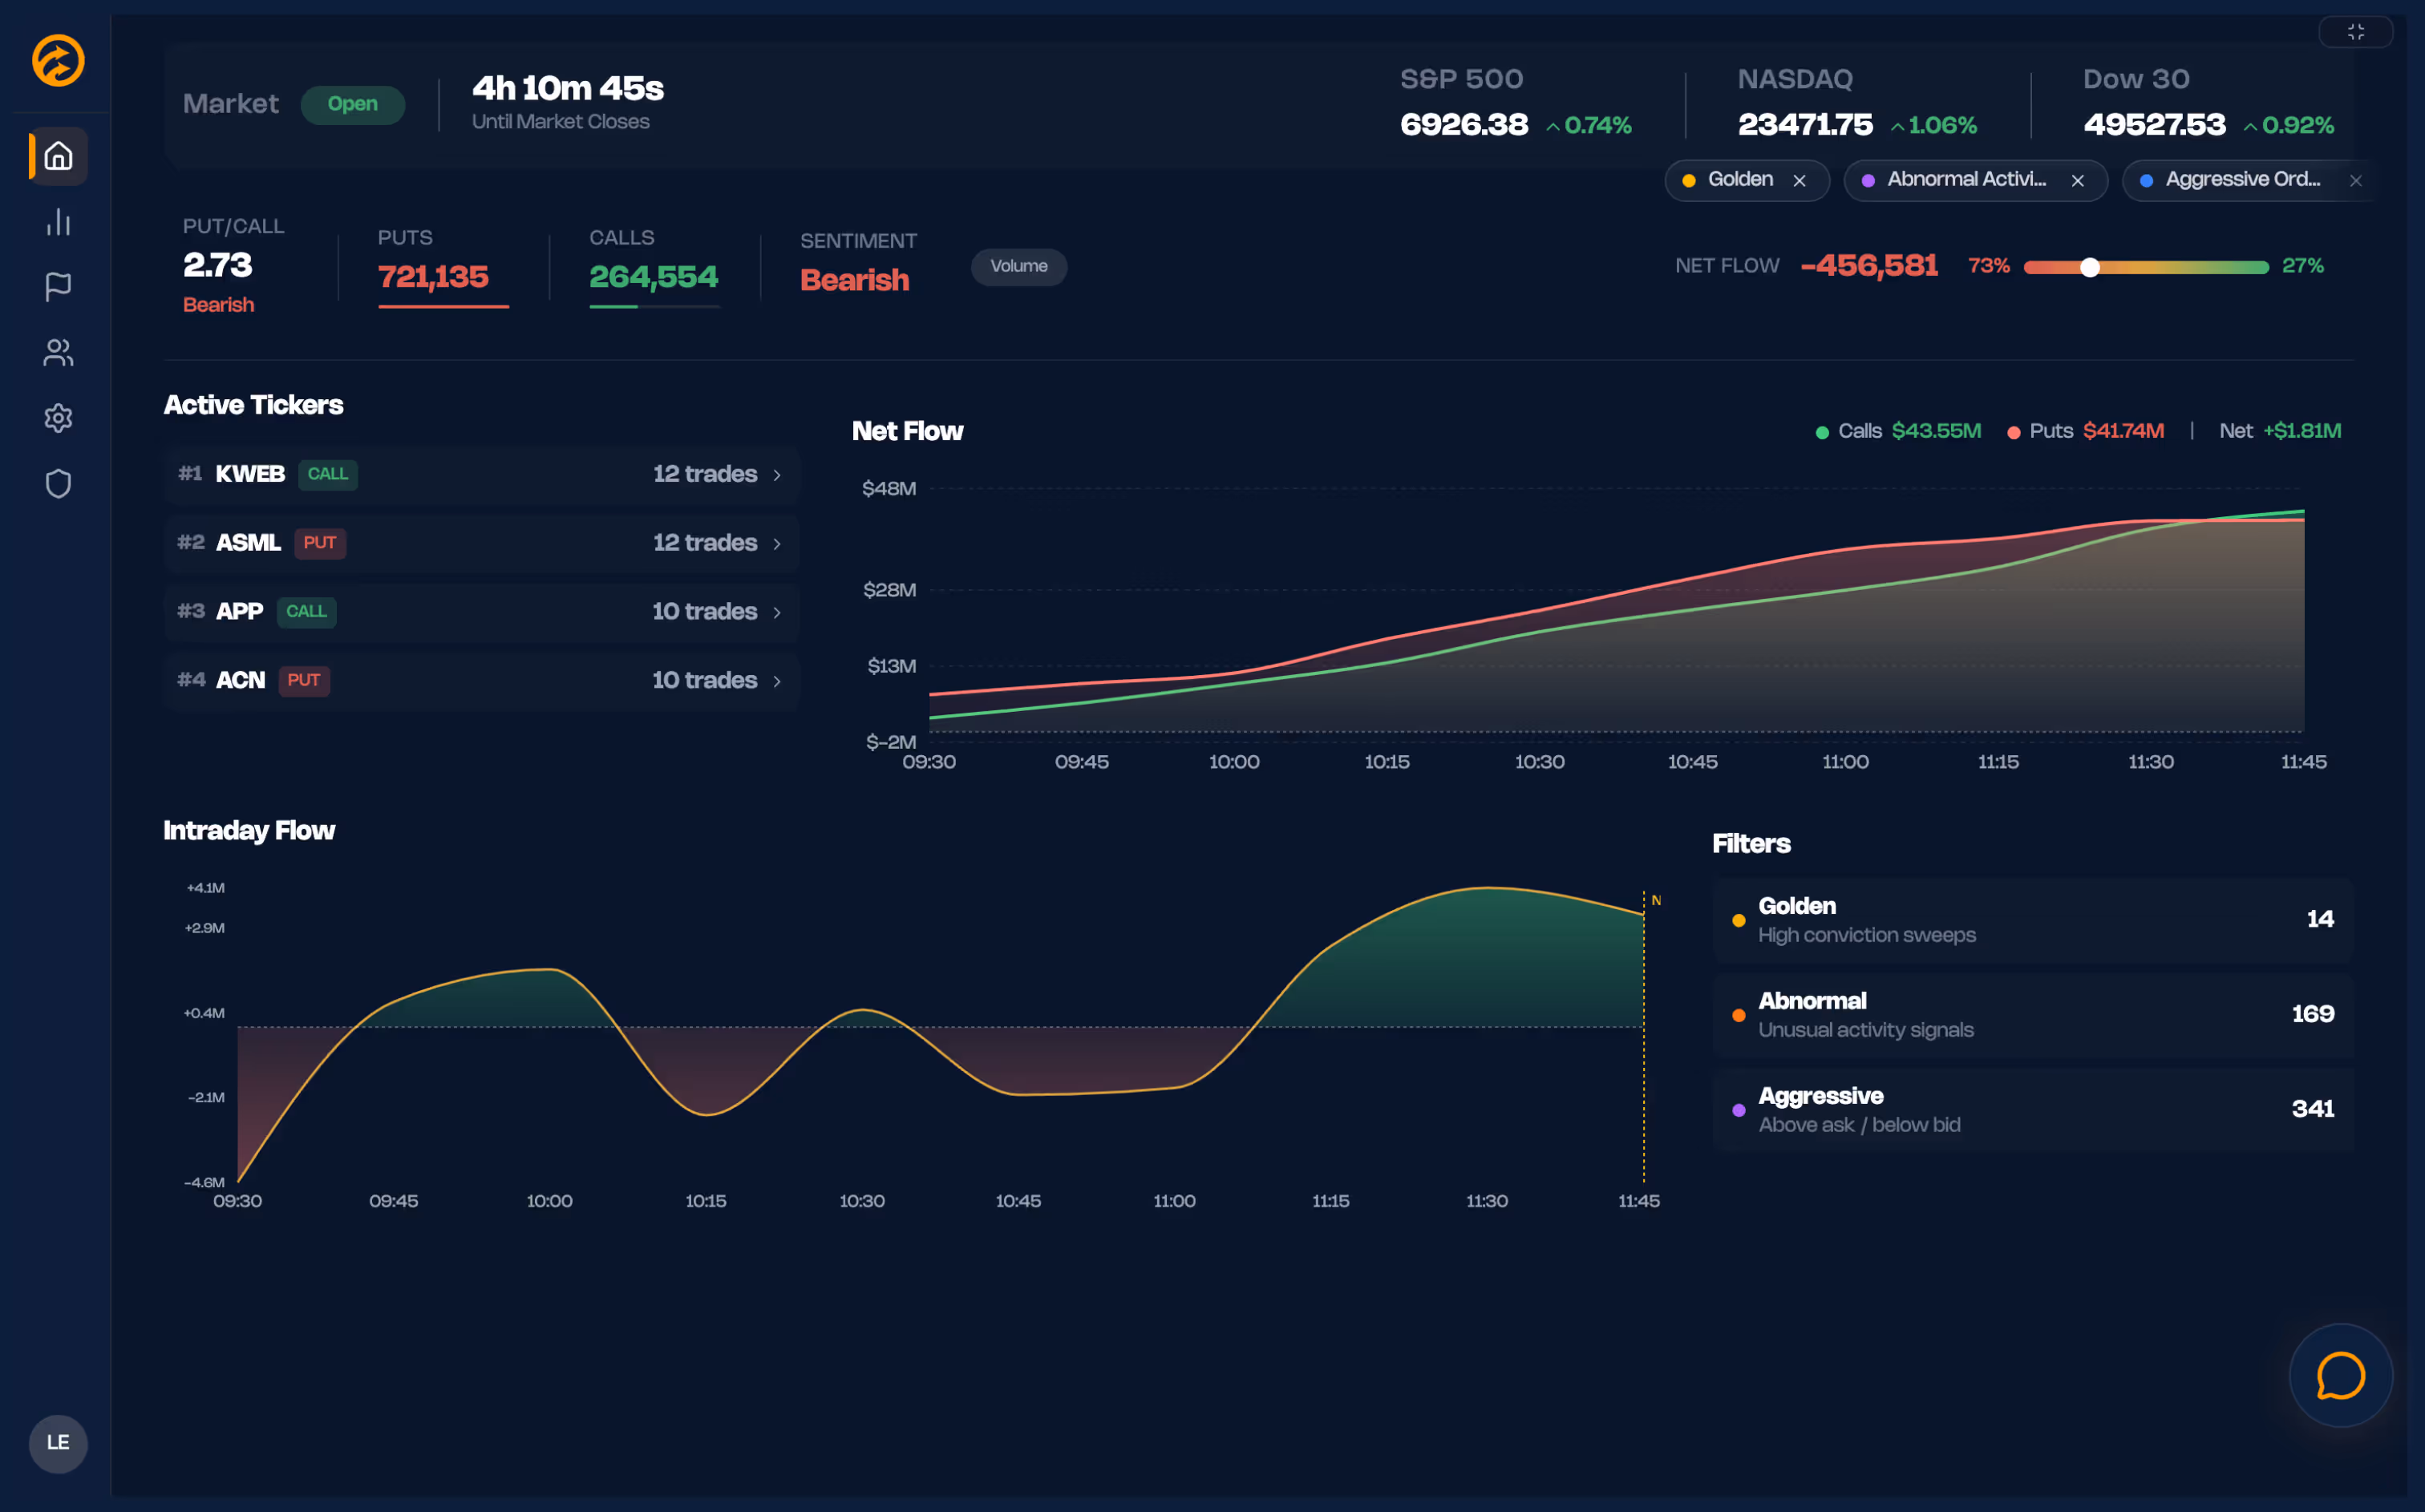Click the orange app logo
Viewport: 2425px width, 1512px height.
(58, 61)
